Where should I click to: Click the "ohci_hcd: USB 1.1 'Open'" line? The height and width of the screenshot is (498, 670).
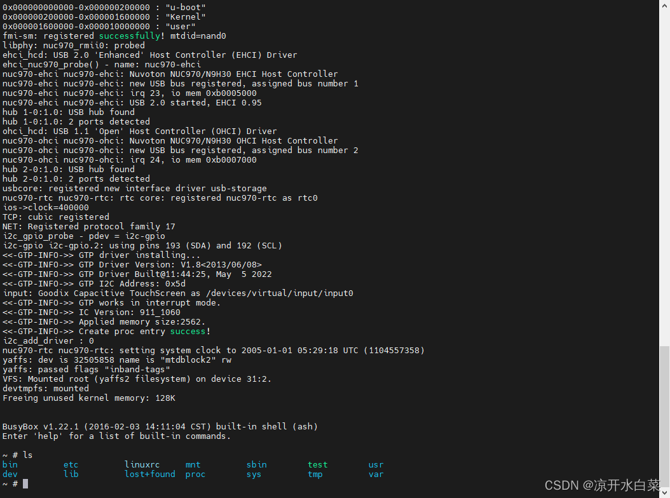(140, 131)
